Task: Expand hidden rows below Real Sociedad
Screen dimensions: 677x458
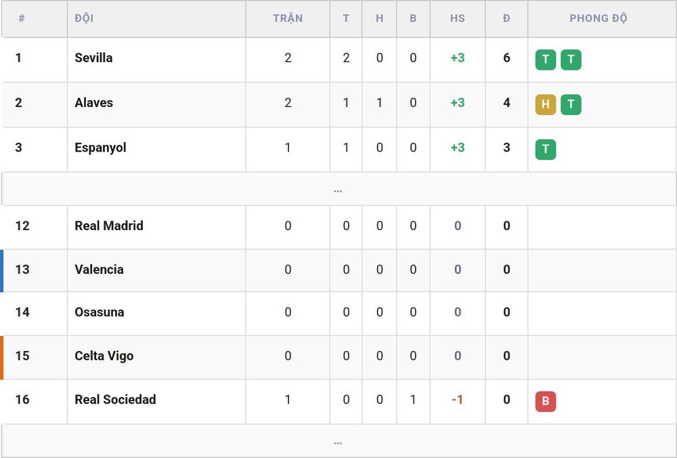Action: (x=338, y=442)
